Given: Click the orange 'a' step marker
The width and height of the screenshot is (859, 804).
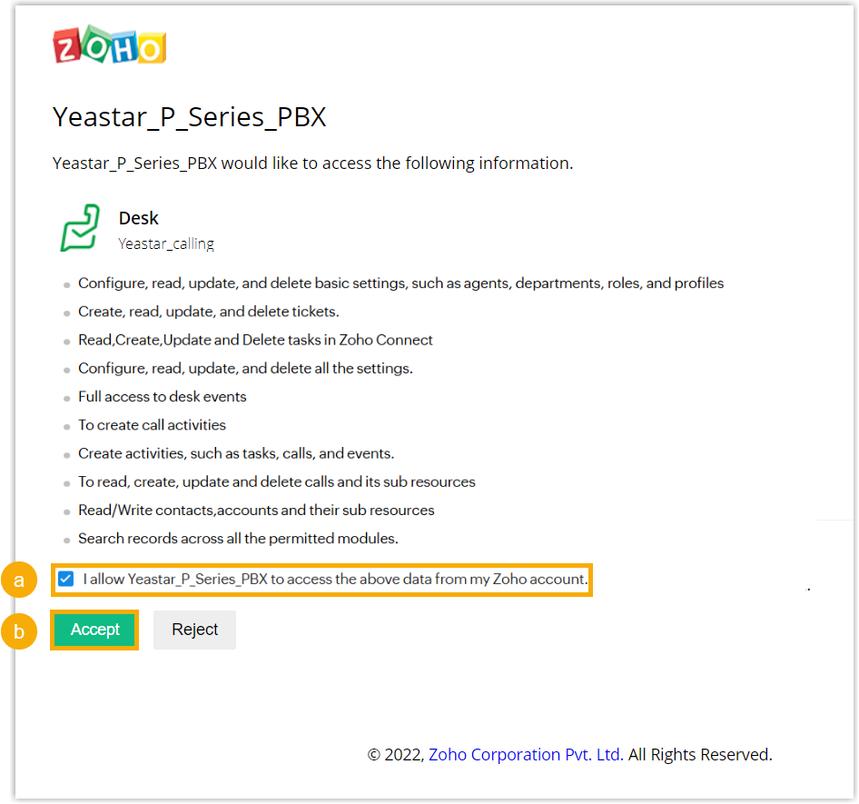Looking at the screenshot, I should click(19, 581).
